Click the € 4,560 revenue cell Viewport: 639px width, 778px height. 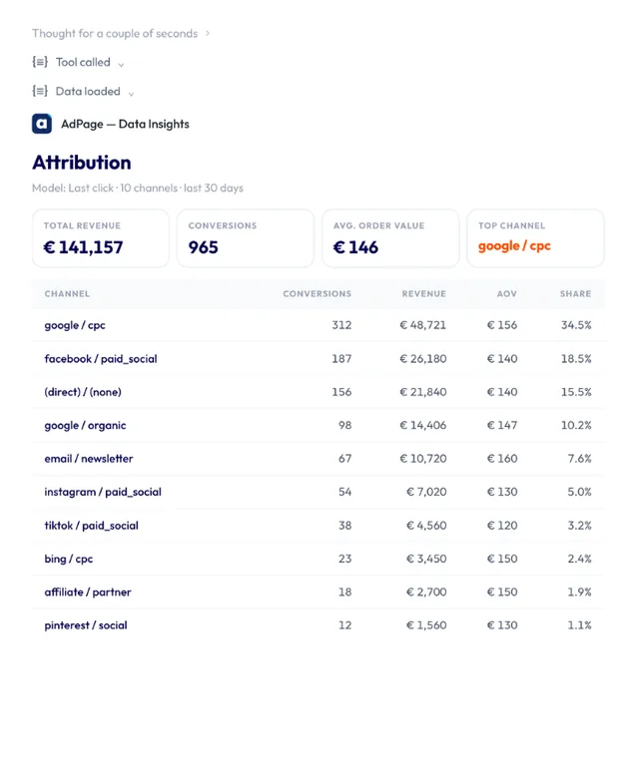[x=426, y=525]
